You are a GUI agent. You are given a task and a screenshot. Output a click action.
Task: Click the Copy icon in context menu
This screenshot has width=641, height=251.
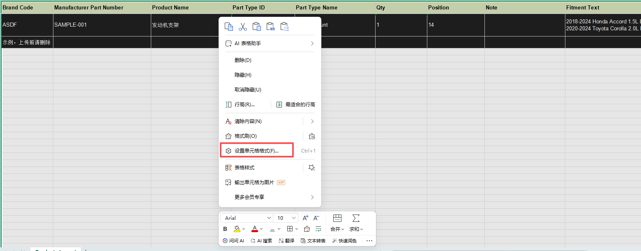[229, 27]
